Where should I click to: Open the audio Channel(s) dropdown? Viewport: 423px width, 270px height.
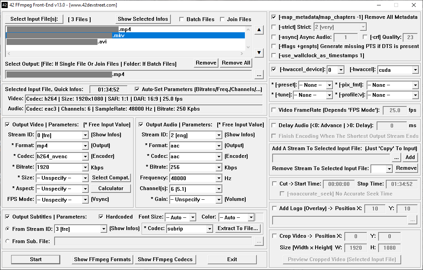219,189
